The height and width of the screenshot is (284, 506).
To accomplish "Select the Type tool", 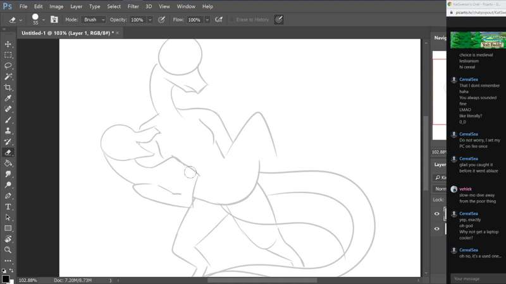I will [x=8, y=207].
